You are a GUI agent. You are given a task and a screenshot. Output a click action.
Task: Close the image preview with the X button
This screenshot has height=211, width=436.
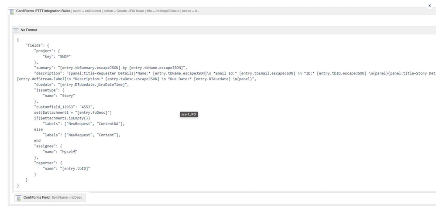click(429, 6)
